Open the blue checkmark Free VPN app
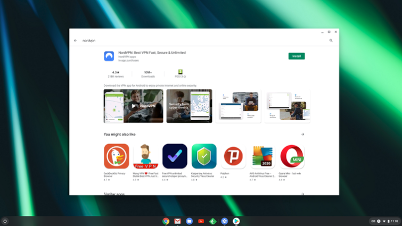 175,156
